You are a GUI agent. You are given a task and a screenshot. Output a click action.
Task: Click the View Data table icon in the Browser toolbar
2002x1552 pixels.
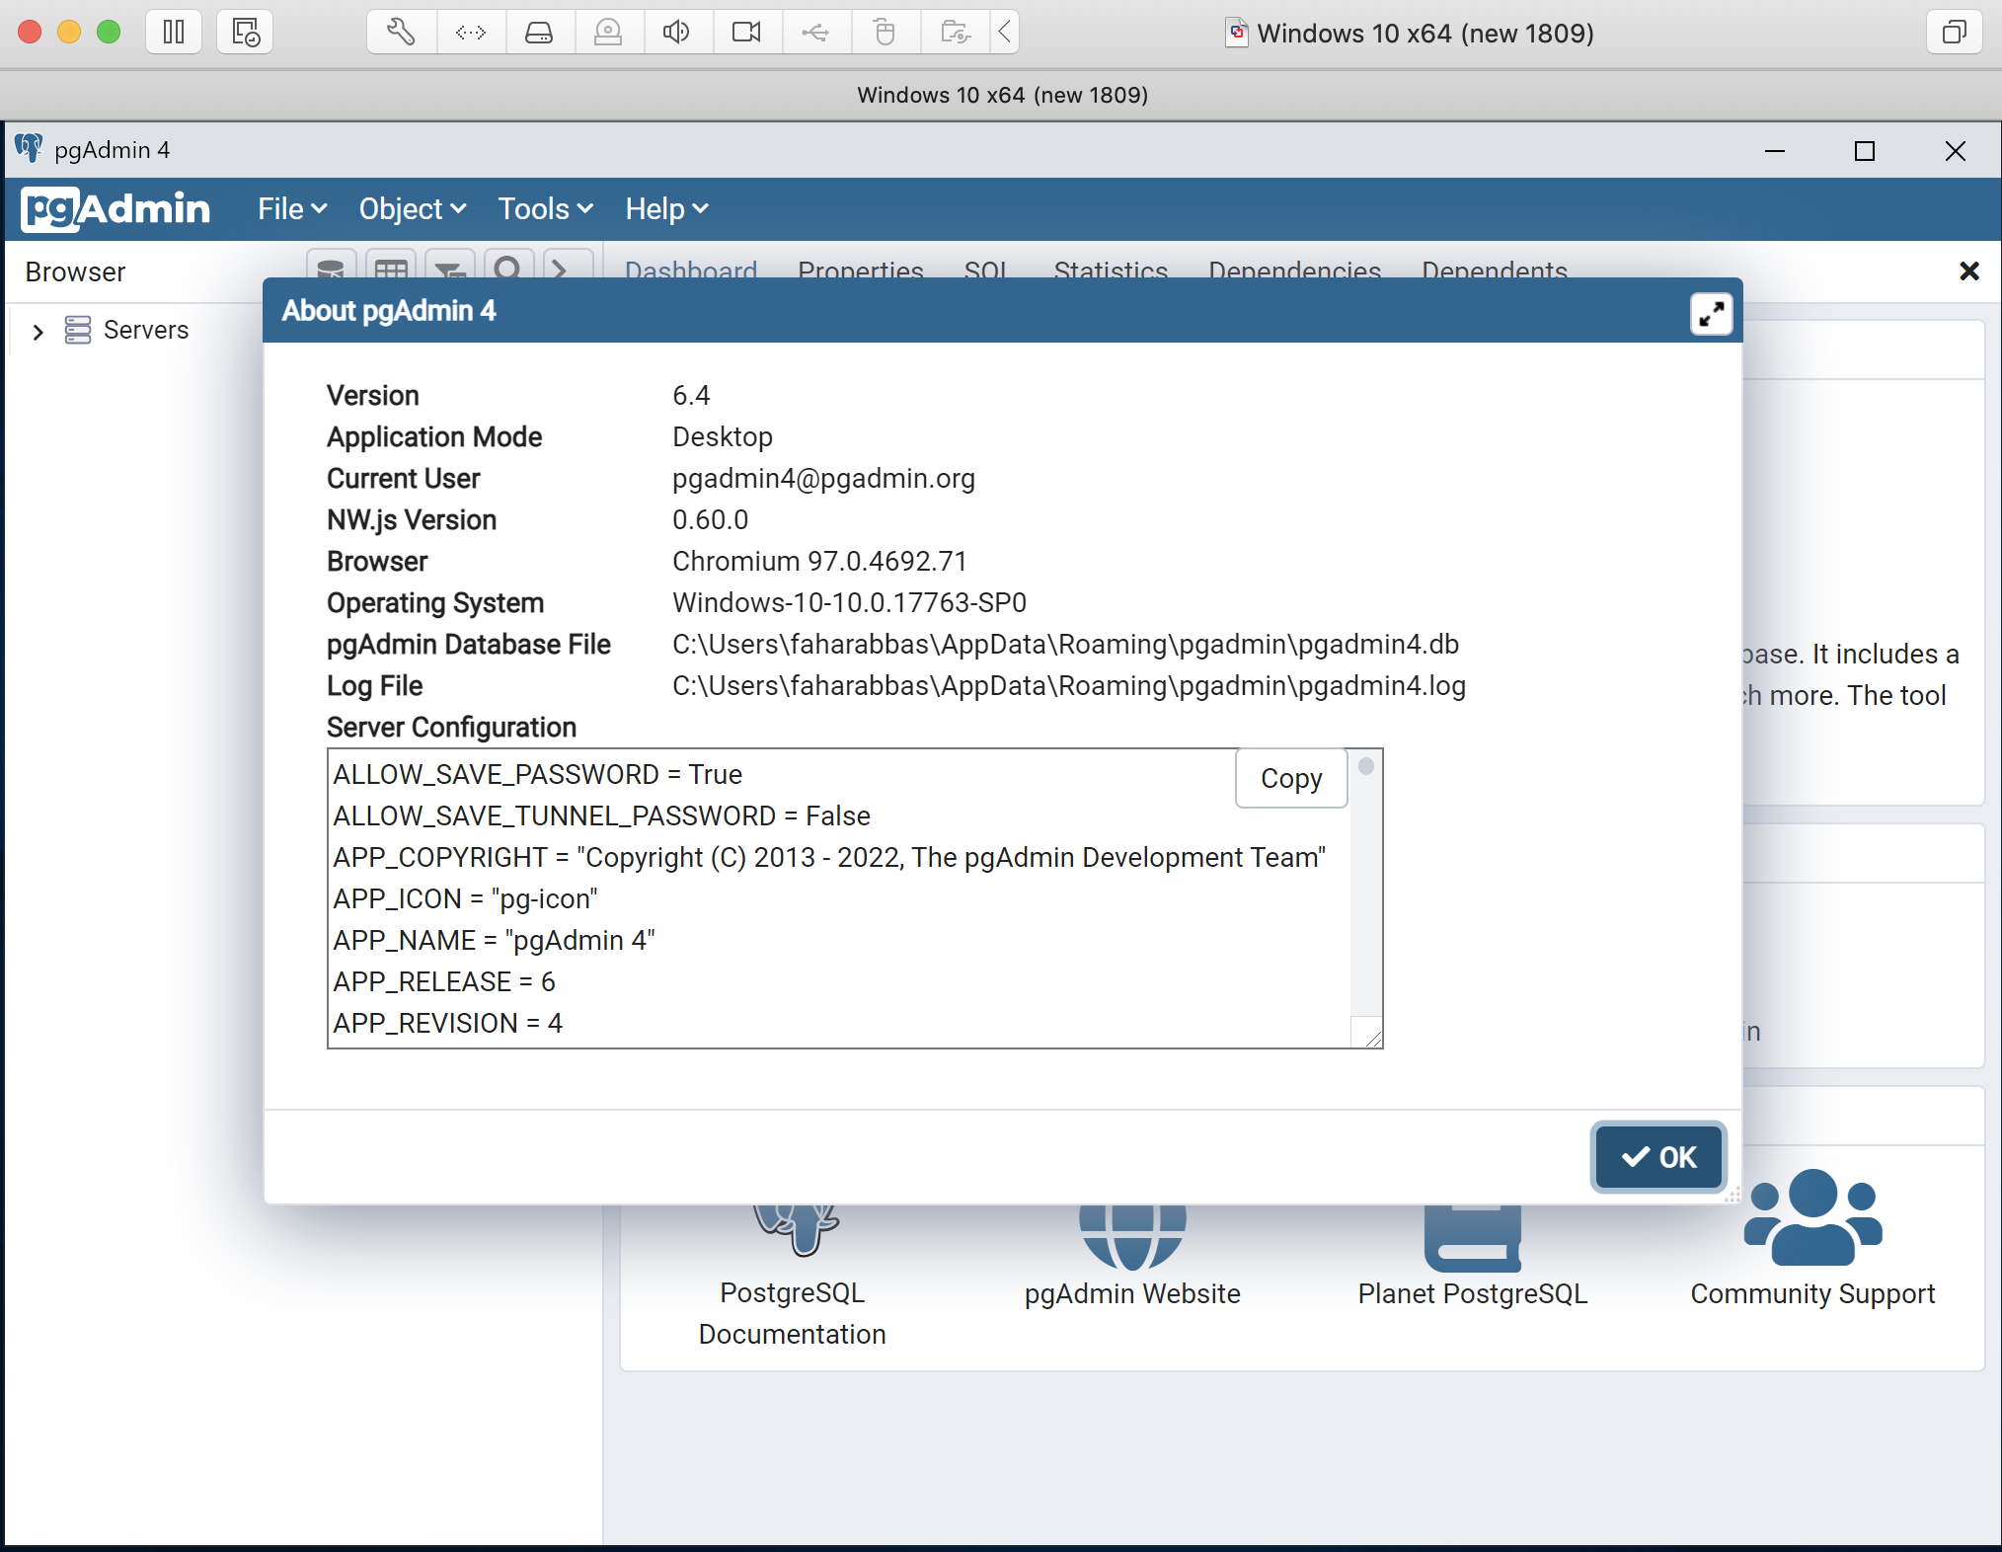pyautogui.click(x=391, y=267)
